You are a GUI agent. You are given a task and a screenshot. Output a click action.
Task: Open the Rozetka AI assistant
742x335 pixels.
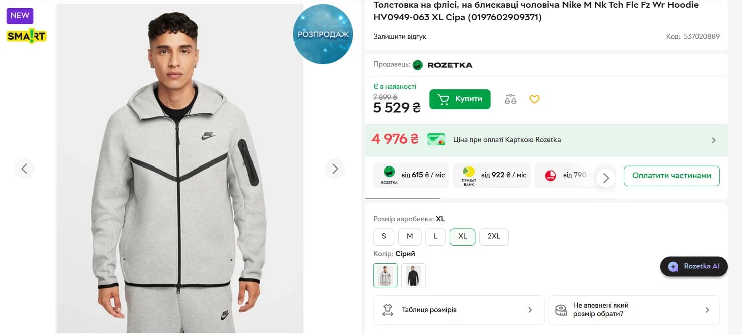click(x=693, y=266)
